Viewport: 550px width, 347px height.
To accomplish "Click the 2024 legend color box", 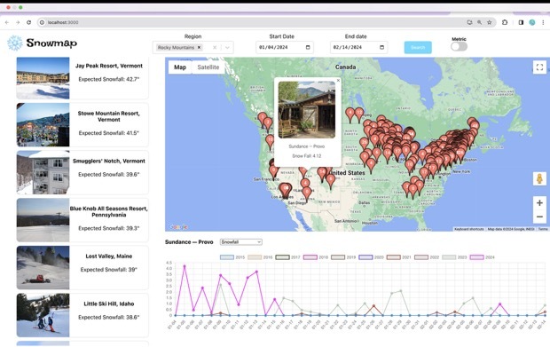I will tap(476, 257).
